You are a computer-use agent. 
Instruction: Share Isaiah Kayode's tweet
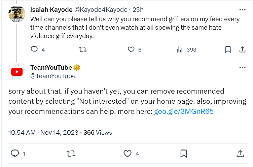pyautogui.click(x=242, y=49)
